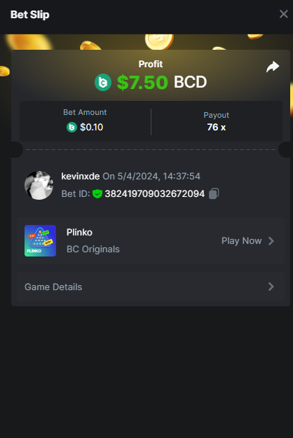Click the share arrow icon
The height and width of the screenshot is (438, 293).
(x=273, y=67)
